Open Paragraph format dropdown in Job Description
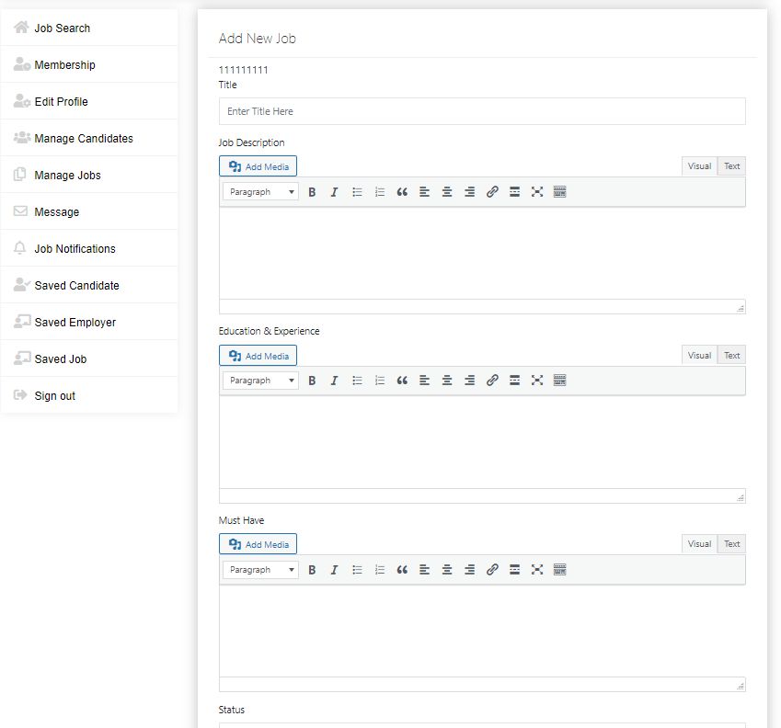This screenshot has width=781, height=728. point(261,192)
